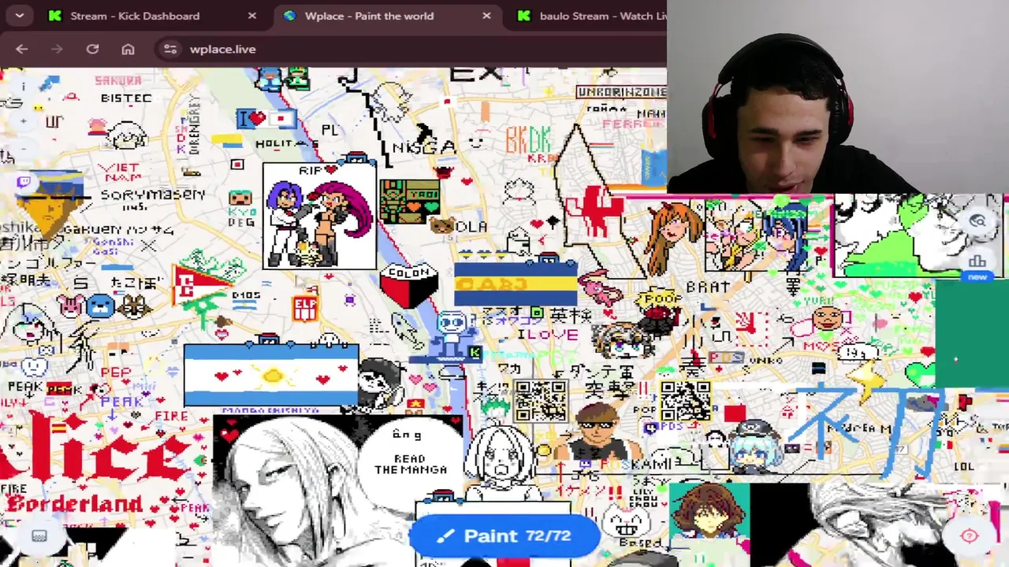The width and height of the screenshot is (1009, 567).
Task: Click the Team Rocket RIP pixel art
Action: pos(319,216)
